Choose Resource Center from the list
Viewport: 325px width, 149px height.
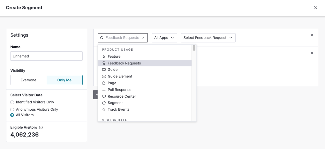tap(122, 96)
